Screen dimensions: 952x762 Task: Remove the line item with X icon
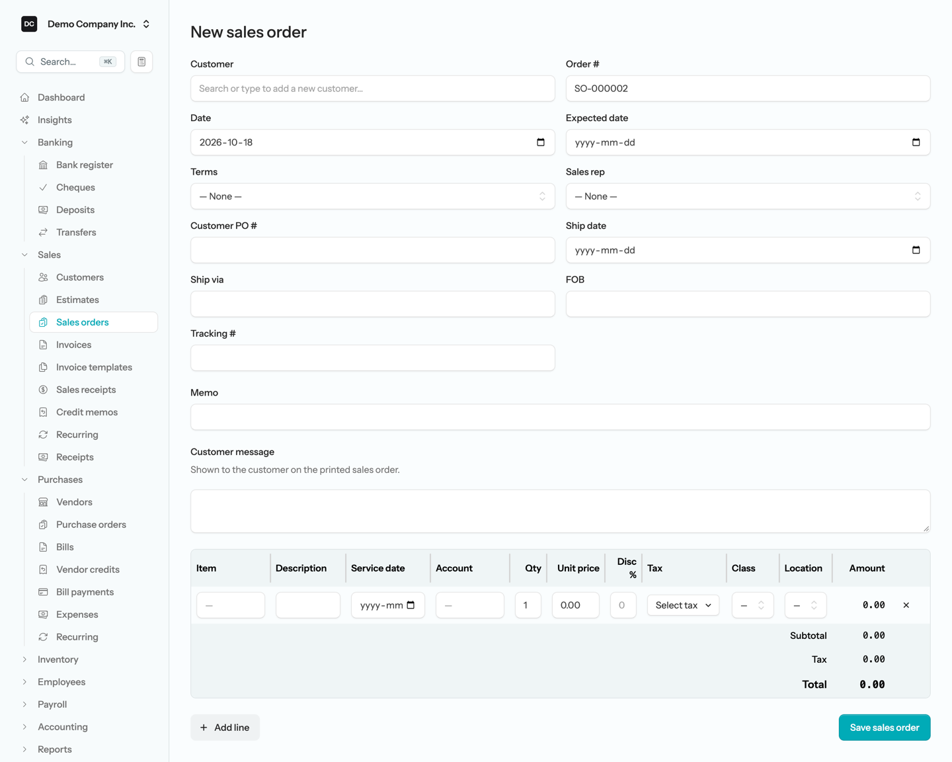click(906, 605)
